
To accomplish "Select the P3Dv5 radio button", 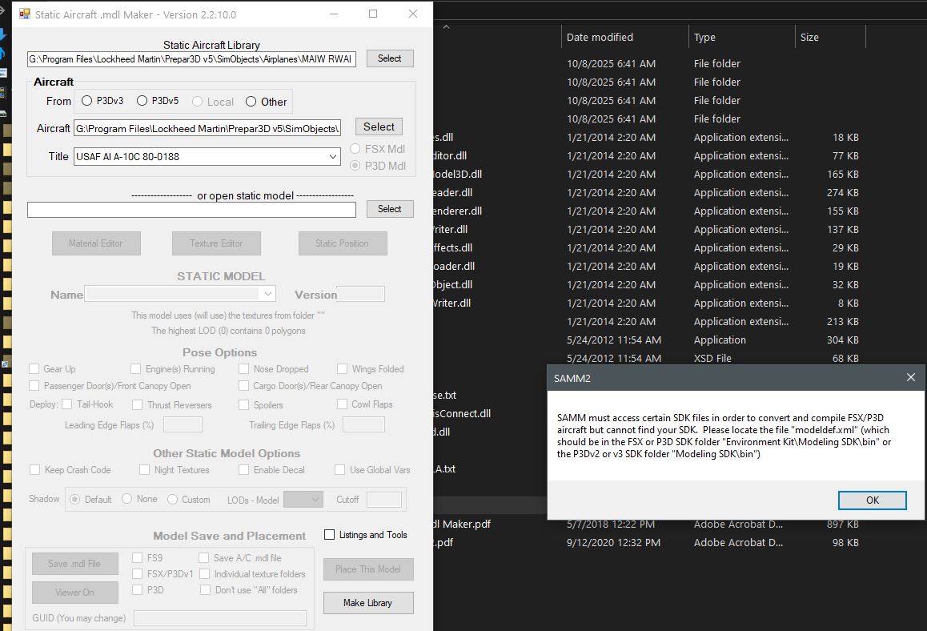I will coord(142,101).
